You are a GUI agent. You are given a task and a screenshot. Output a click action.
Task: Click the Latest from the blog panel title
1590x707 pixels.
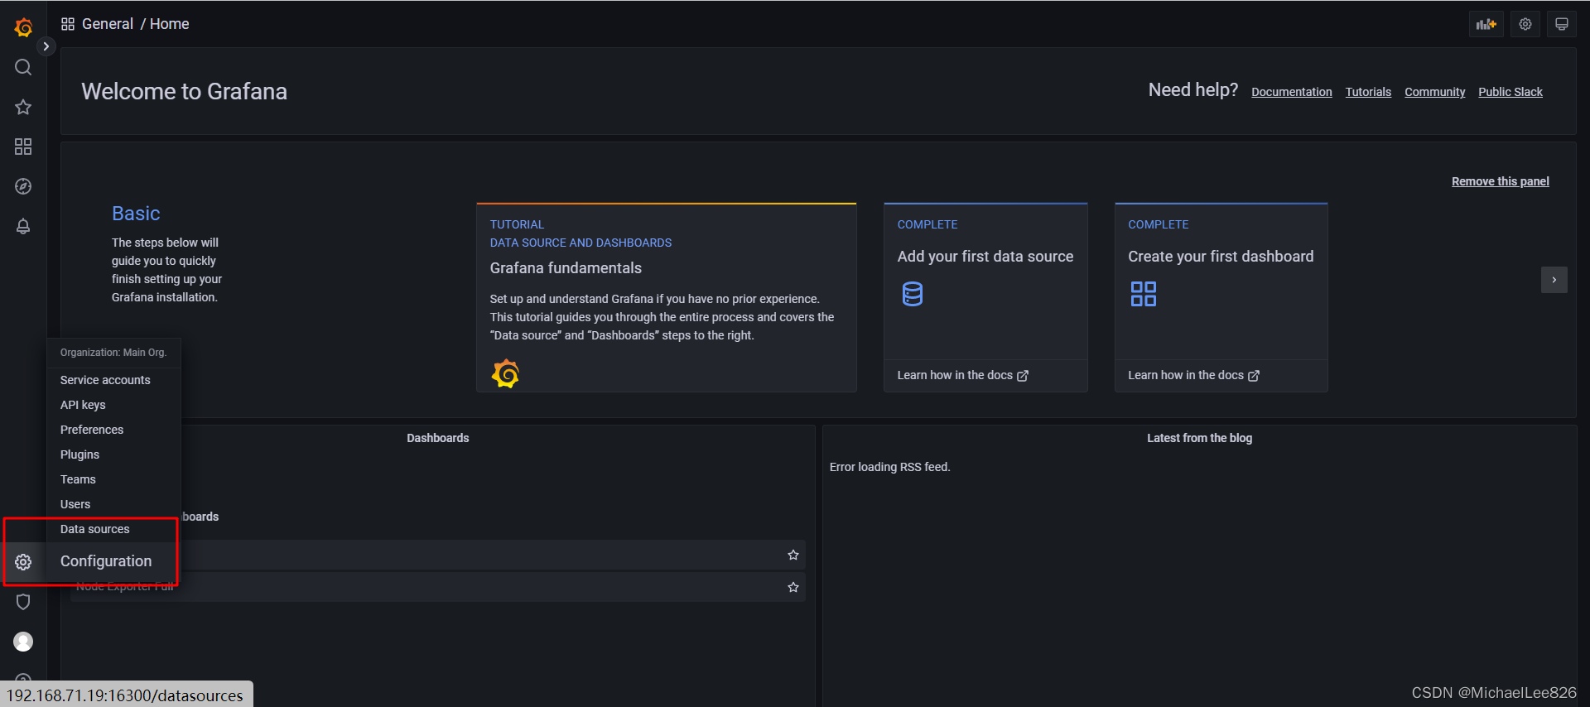[x=1199, y=438]
